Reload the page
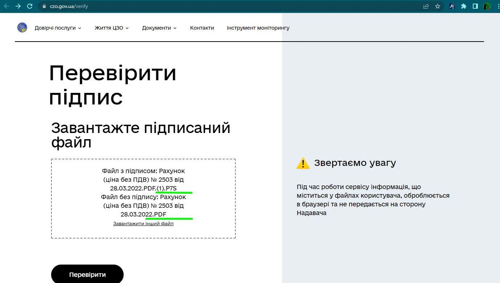 (x=30, y=6)
